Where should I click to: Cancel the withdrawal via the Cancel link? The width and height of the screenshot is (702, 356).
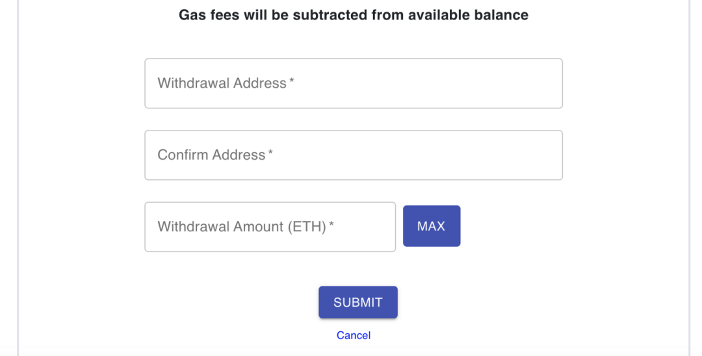pos(354,335)
